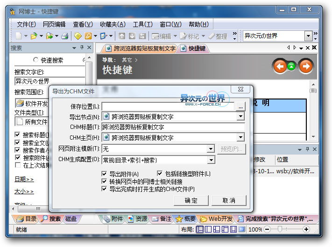Click the zoom in plus button
This screenshot has height=247, width=332.
pos(306,229)
